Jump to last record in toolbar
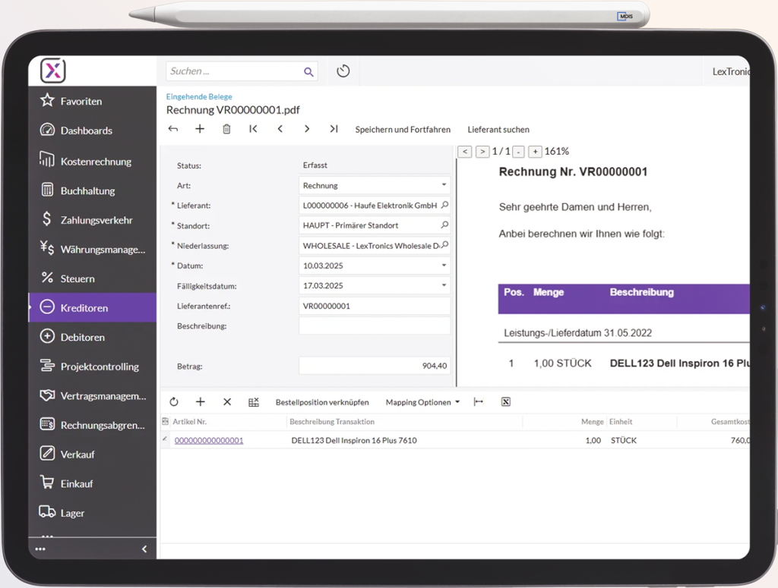This screenshot has width=778, height=588. (x=334, y=129)
